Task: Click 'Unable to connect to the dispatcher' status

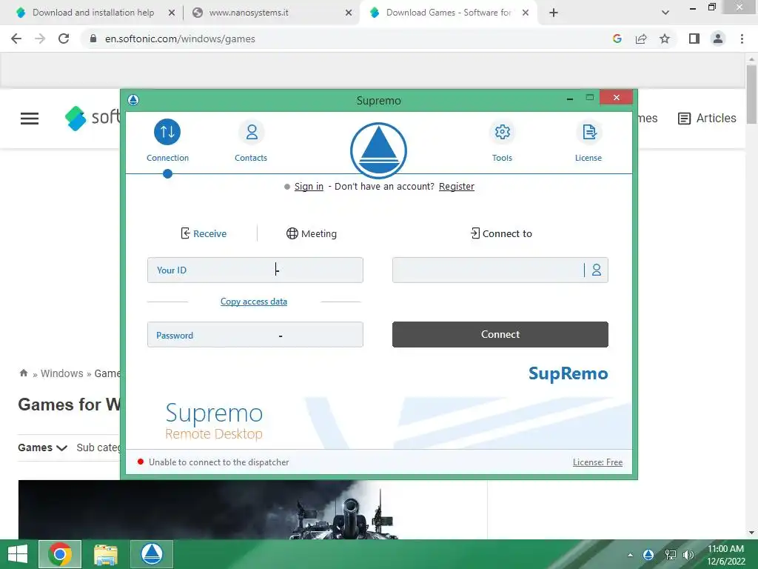Action: pyautogui.click(x=218, y=462)
